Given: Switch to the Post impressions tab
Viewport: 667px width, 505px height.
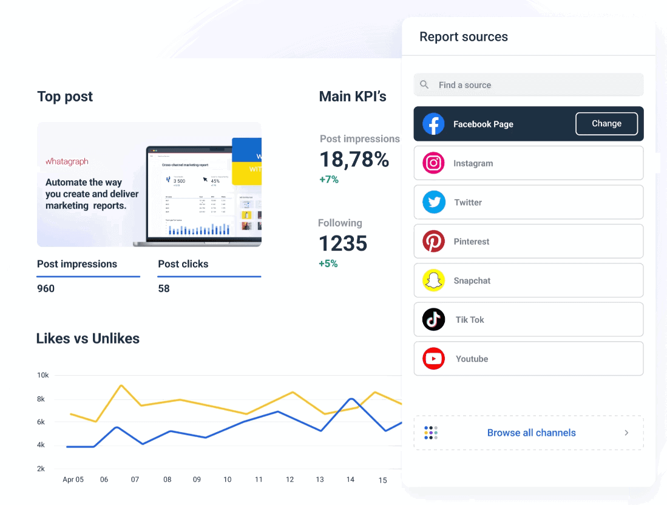Looking at the screenshot, I should [x=76, y=264].
